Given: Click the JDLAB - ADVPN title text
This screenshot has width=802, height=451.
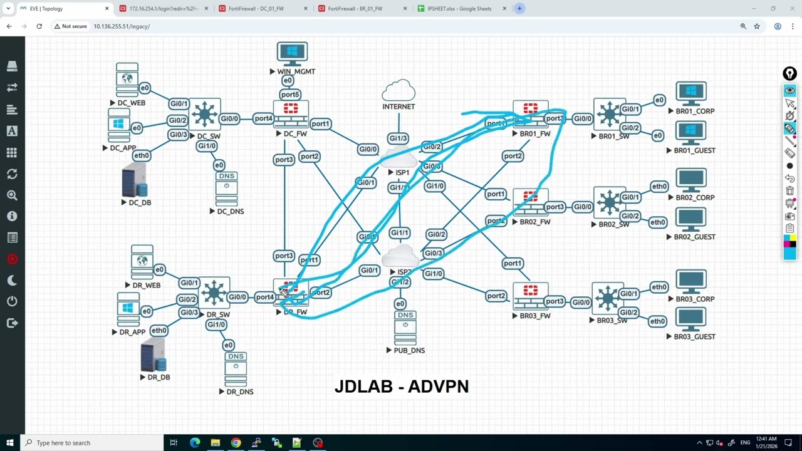Looking at the screenshot, I should (402, 386).
